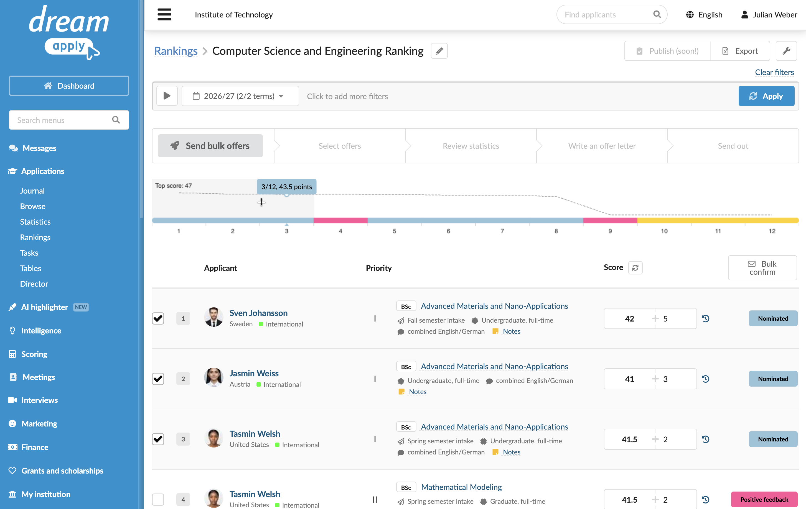Click the play icon in filter bar
Image resolution: width=806 pixels, height=509 pixels.
pos(167,96)
